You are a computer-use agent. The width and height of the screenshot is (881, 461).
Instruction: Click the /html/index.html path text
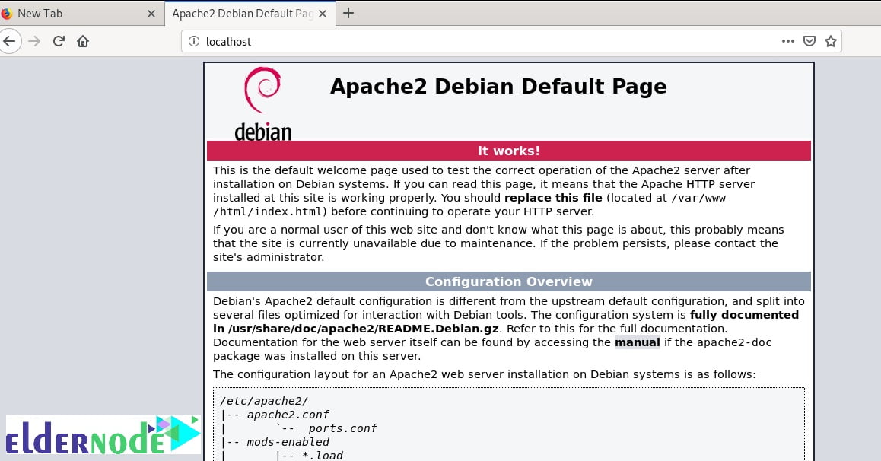269,211
